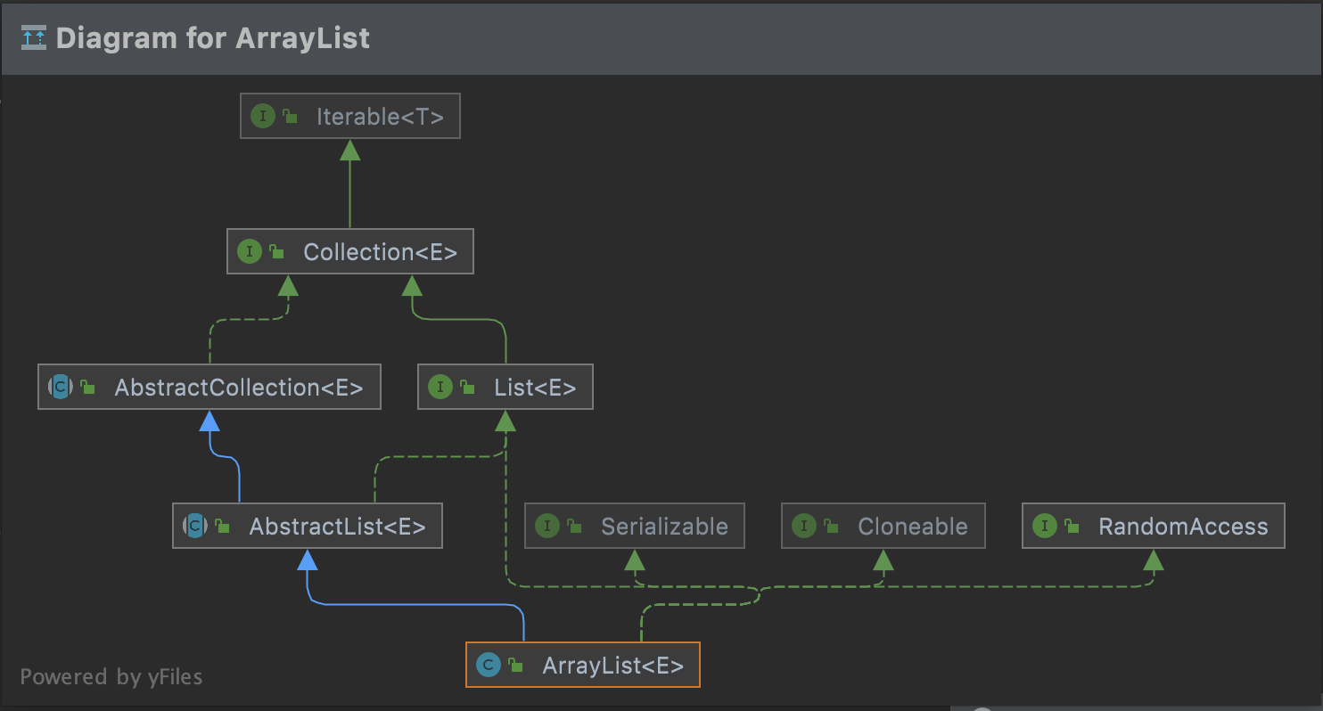Click the interface icon on the RandomAccess node
The width and height of the screenshot is (1323, 711).
[x=1045, y=526]
